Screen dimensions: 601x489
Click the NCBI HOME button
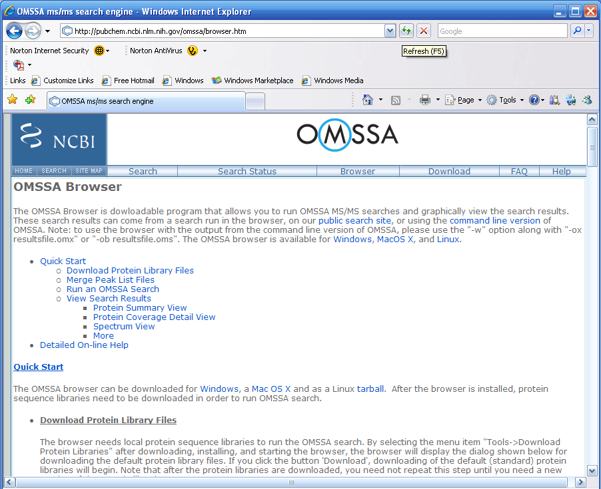click(24, 171)
